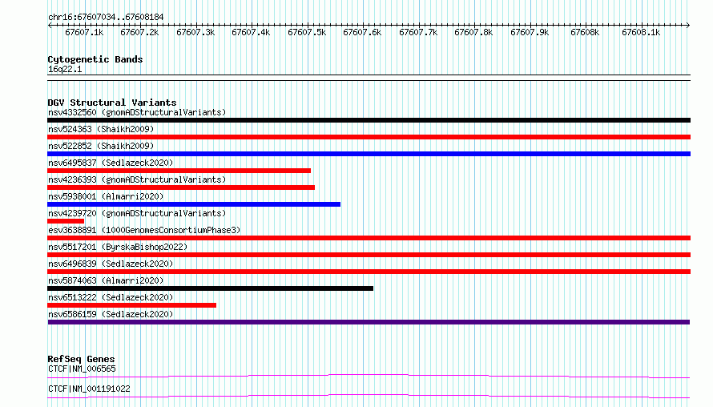The width and height of the screenshot is (713, 407).
Task: Select the magenta CTCF NM_001191022 transcript line
Action: click(369, 396)
